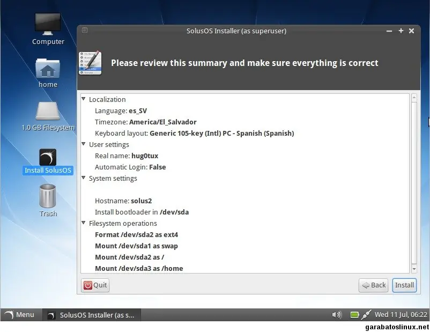
Task: Open the clock showing Wed 11 Jul, 06:22
Action: tap(401, 314)
